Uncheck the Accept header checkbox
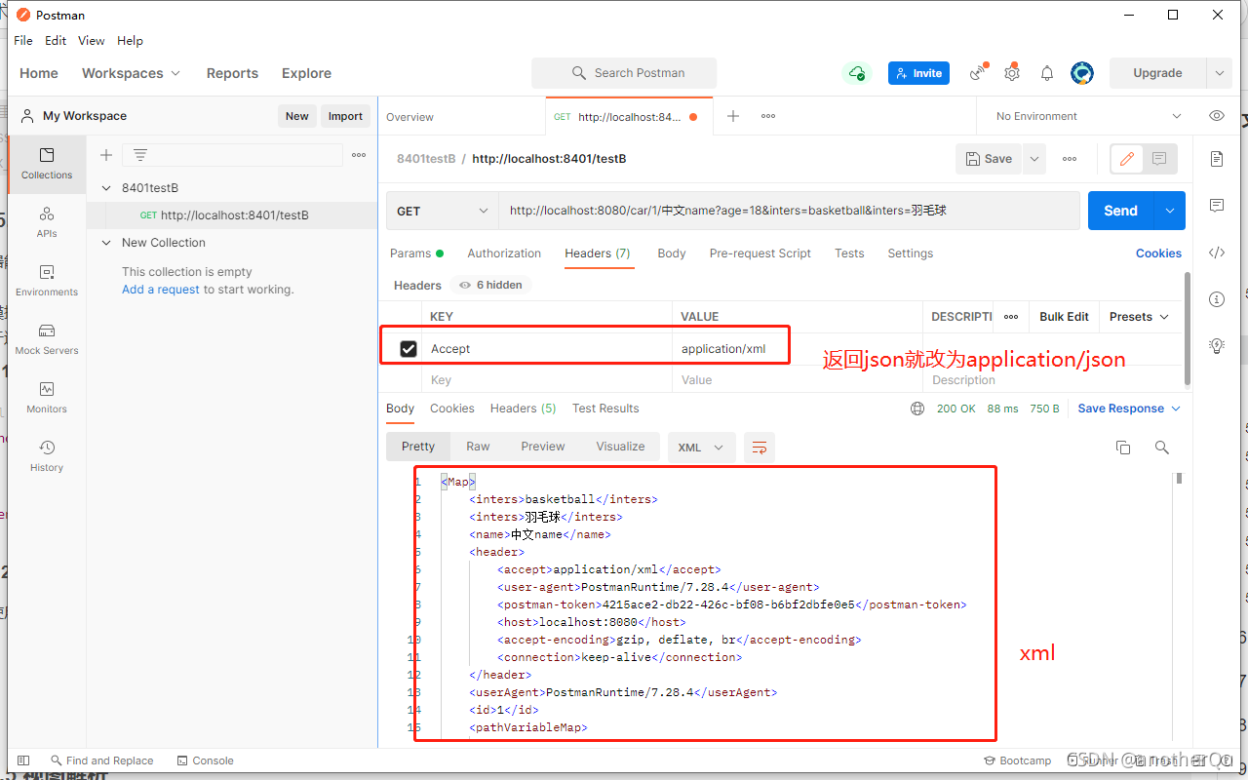 [x=409, y=349]
